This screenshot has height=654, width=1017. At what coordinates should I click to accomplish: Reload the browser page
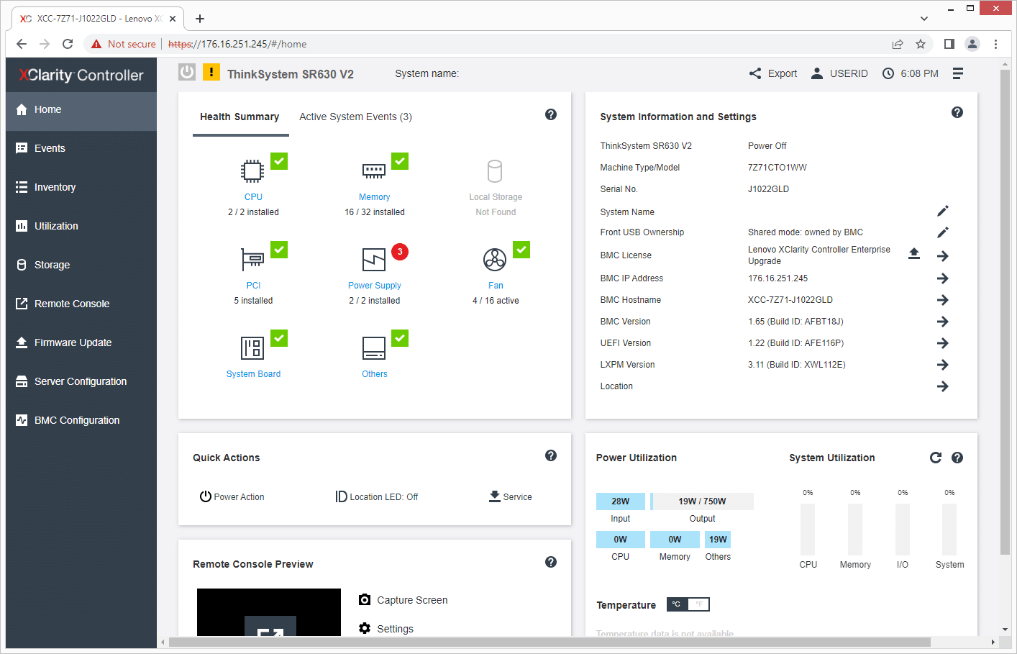point(68,44)
